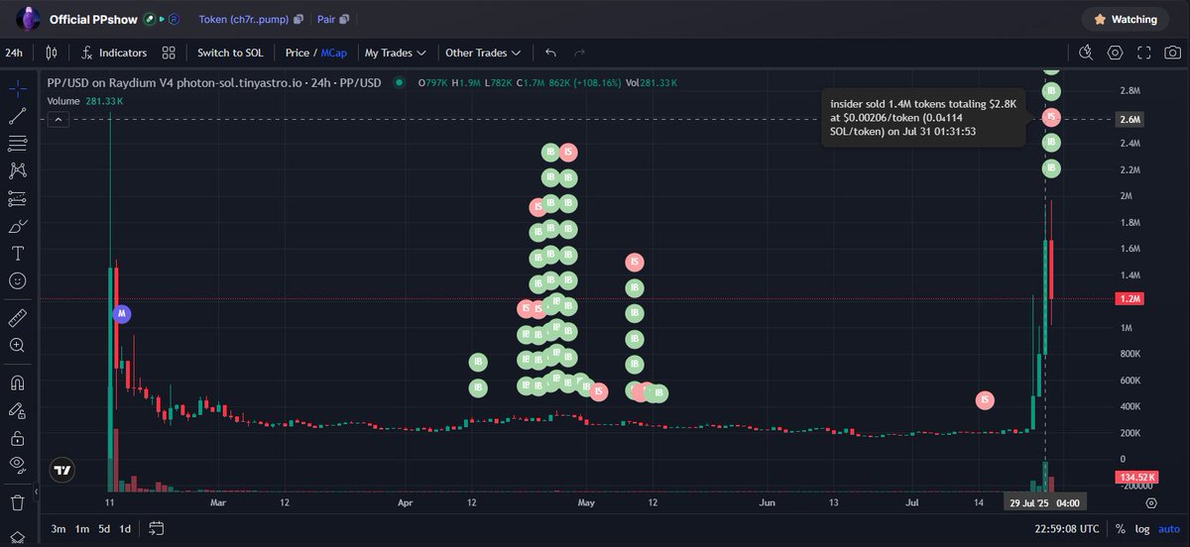Click the pump.fun pill icon next to title
Viewport: 1190px width, 547px height.
(151, 19)
